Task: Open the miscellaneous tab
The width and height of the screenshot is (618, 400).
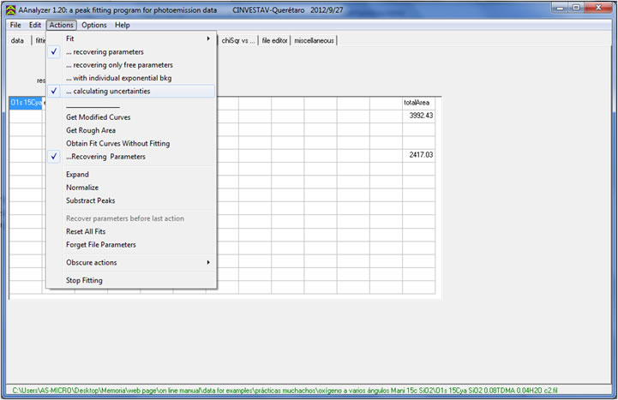Action: tap(314, 40)
